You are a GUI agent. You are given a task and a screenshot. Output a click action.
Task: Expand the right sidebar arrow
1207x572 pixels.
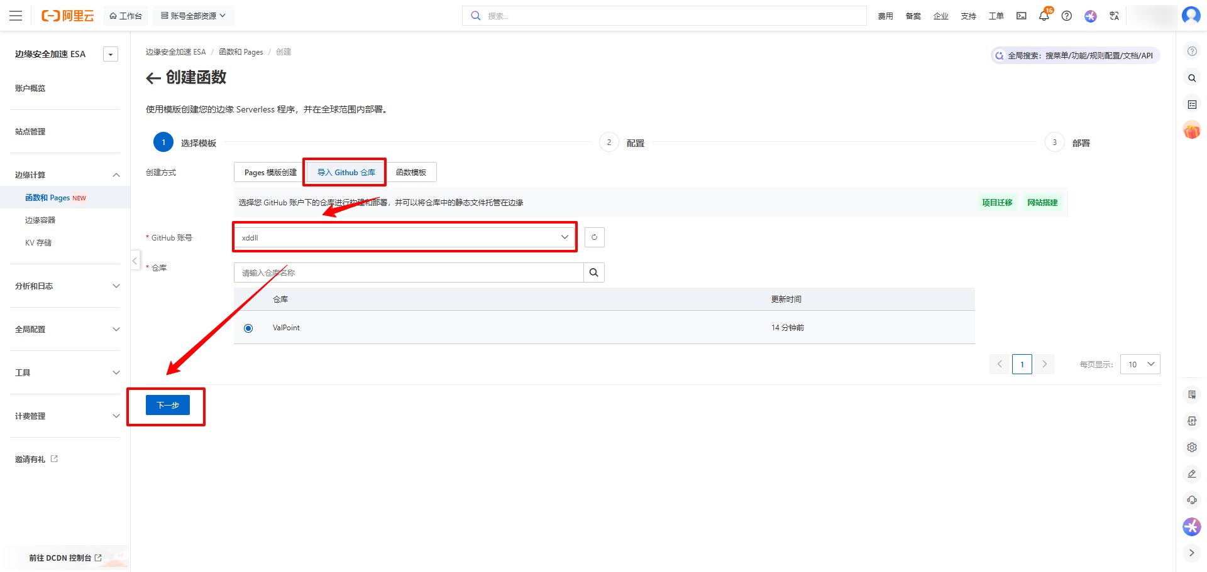pyautogui.click(x=1192, y=553)
